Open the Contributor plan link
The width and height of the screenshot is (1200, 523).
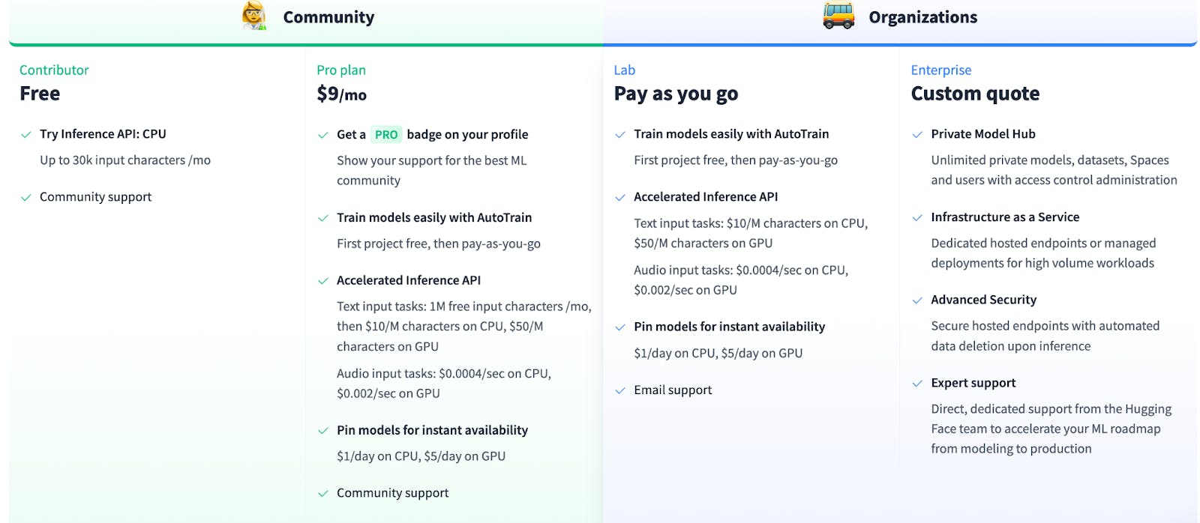click(x=54, y=70)
